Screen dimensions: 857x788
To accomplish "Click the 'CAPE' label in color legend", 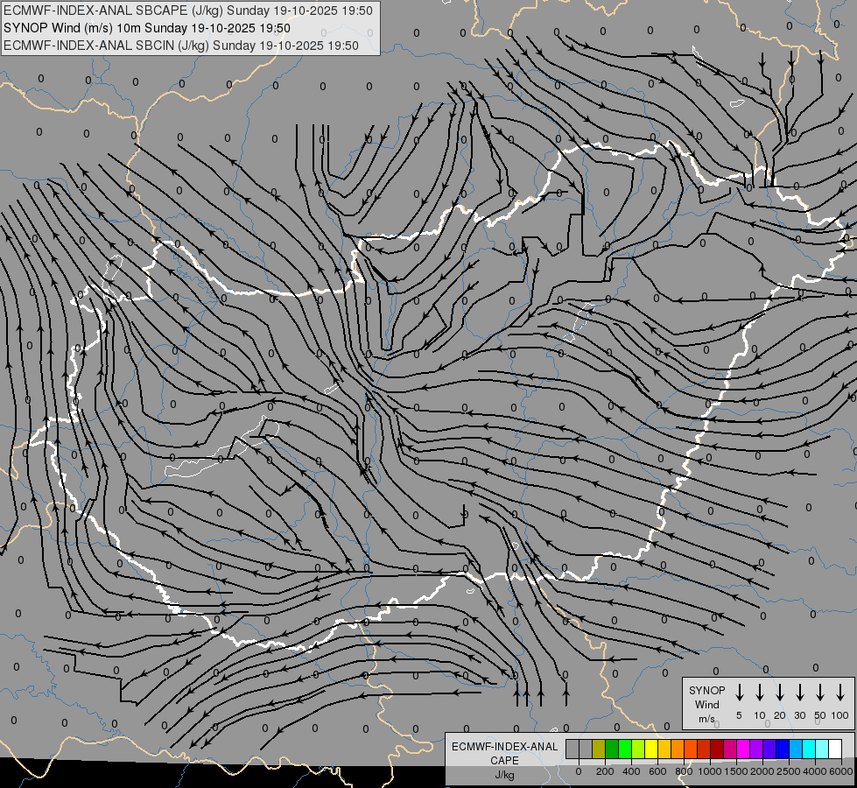I will [x=504, y=761].
